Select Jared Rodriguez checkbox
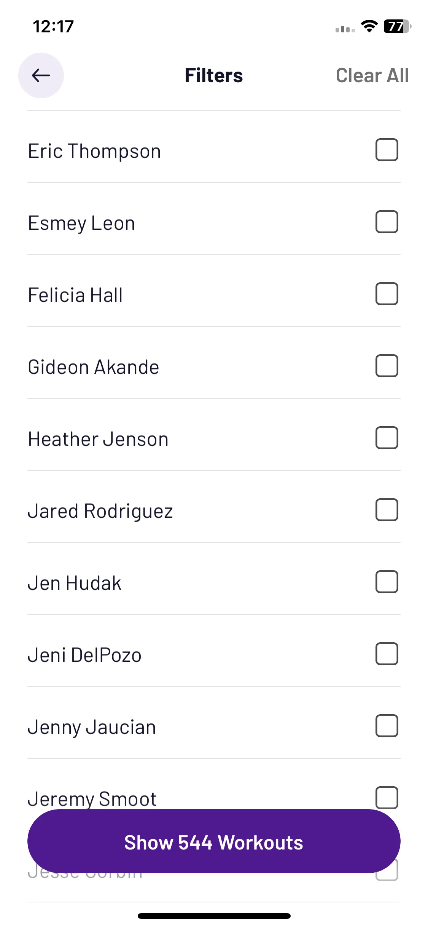The image size is (428, 928). point(387,510)
